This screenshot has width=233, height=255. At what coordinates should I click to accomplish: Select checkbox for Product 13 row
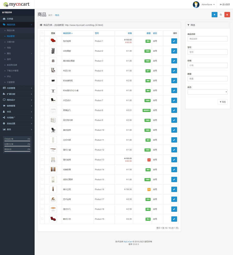(42, 160)
